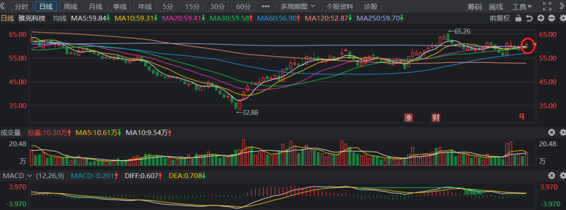
Task: Expand the MACD indicator dropdown
Action: coord(29,175)
